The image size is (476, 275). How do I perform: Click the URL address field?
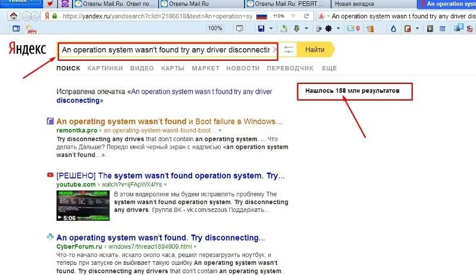pyautogui.click(x=157, y=16)
